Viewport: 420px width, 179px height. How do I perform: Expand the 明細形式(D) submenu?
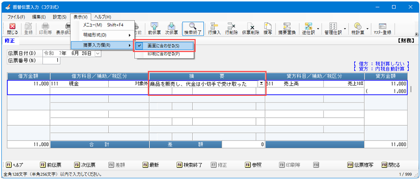103,35
